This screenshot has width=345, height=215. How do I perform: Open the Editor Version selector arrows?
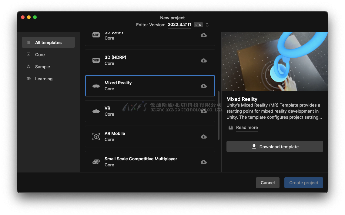click(207, 25)
